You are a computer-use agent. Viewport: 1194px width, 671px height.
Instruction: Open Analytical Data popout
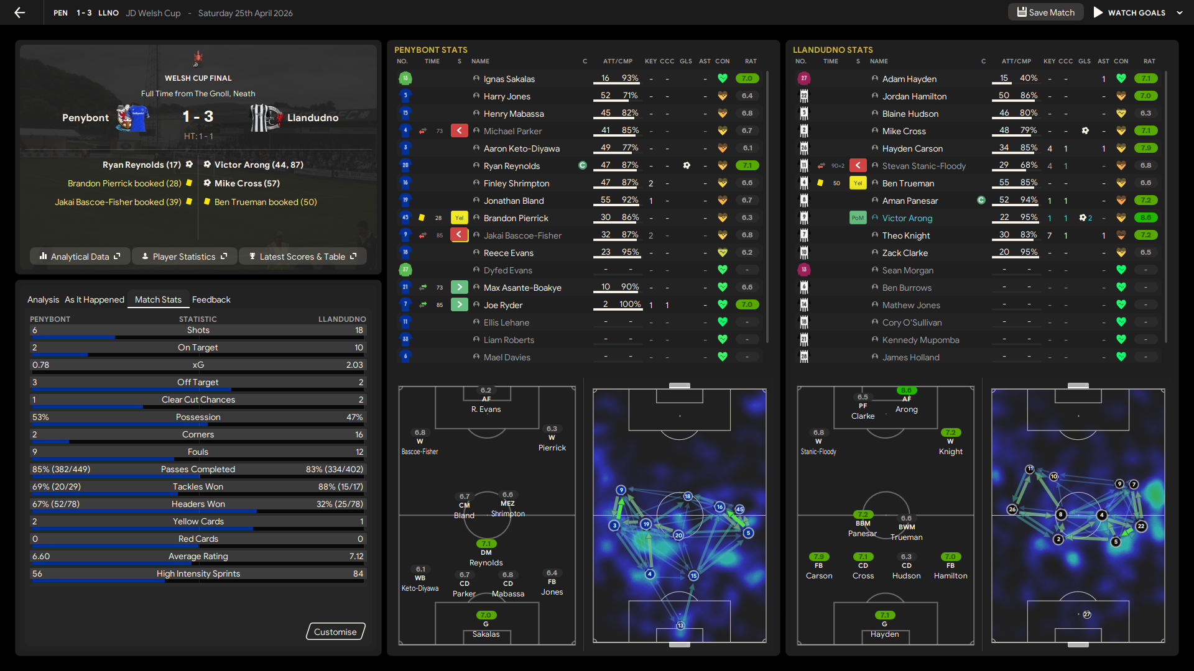80,257
